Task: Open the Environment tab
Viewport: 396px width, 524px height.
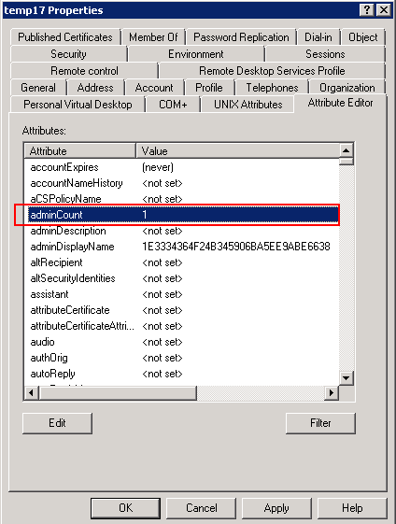Action: [196, 54]
